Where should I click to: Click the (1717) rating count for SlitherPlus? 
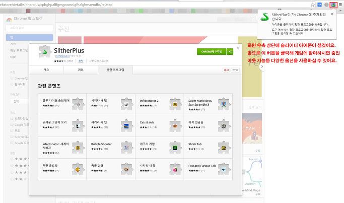pos(70,61)
